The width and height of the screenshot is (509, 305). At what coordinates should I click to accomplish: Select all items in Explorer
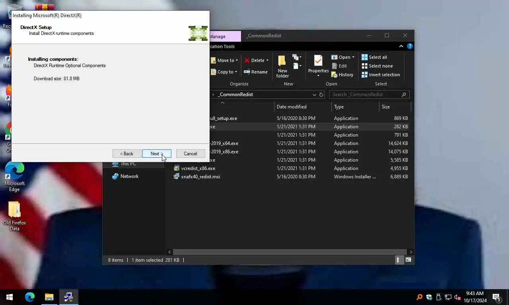(374, 57)
